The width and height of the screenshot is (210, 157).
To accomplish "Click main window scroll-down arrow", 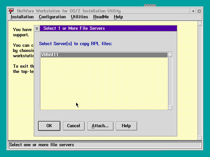I will tap(200, 138).
